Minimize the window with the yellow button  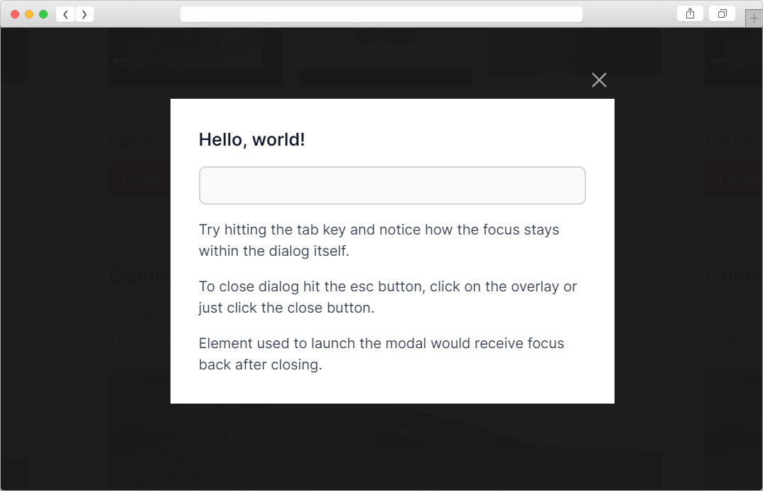29,14
